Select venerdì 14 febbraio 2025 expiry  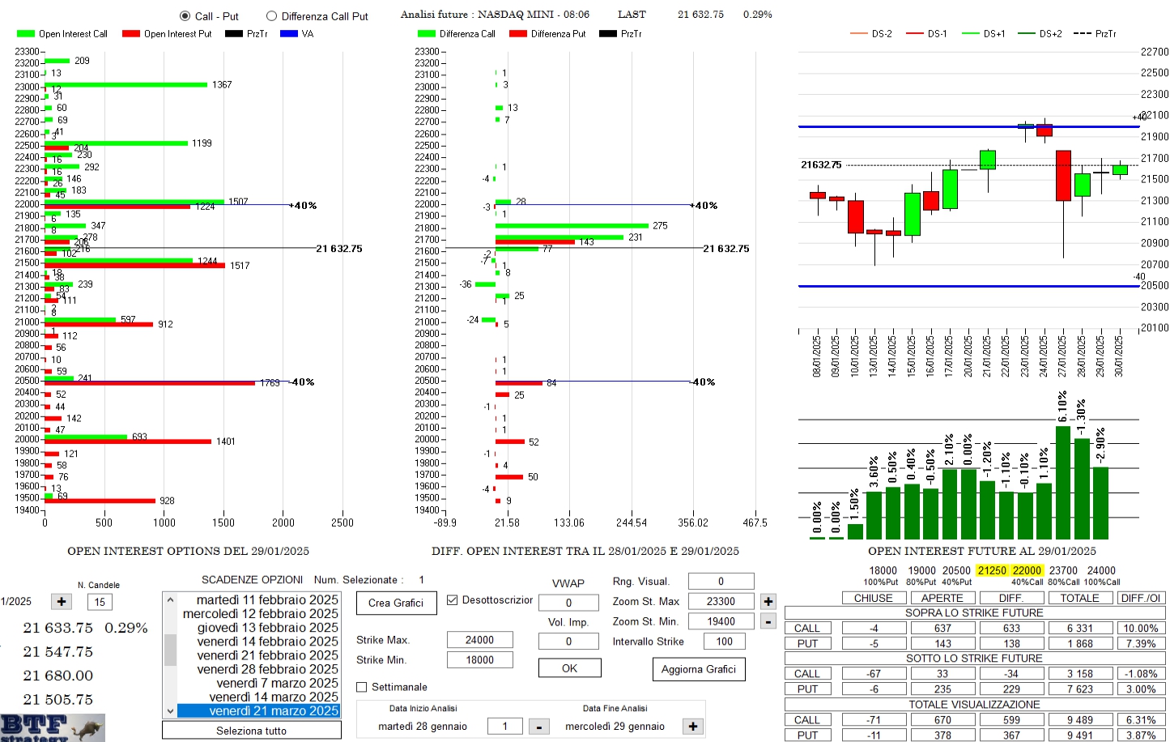tap(258, 642)
